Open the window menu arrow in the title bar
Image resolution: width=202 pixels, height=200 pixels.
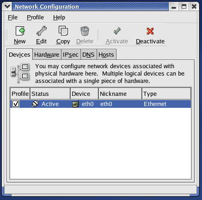(7, 6)
